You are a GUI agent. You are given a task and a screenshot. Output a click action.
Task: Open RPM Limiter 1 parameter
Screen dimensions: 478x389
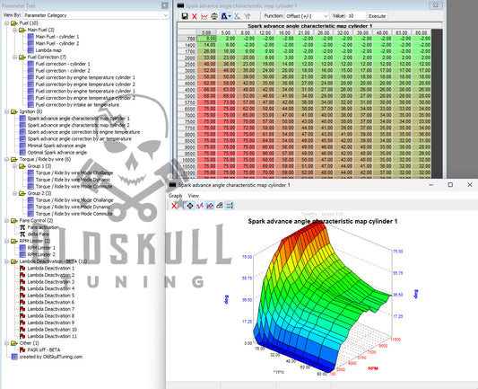(x=41, y=248)
